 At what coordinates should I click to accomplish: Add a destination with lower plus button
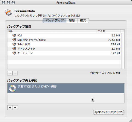10,107
